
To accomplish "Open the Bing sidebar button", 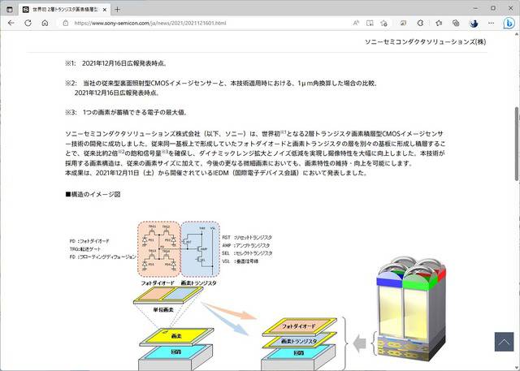I will coord(509,24).
